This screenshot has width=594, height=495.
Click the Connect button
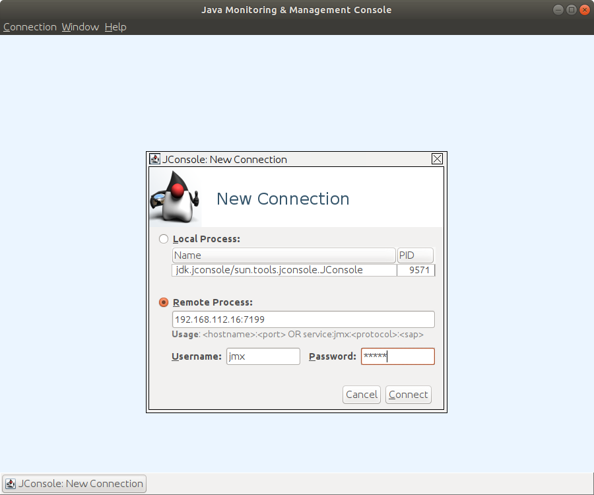click(x=409, y=395)
